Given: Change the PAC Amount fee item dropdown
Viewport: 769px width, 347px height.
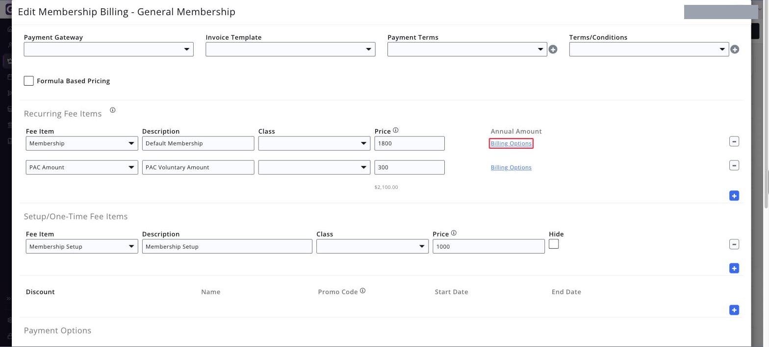Looking at the screenshot, I should pos(82,167).
